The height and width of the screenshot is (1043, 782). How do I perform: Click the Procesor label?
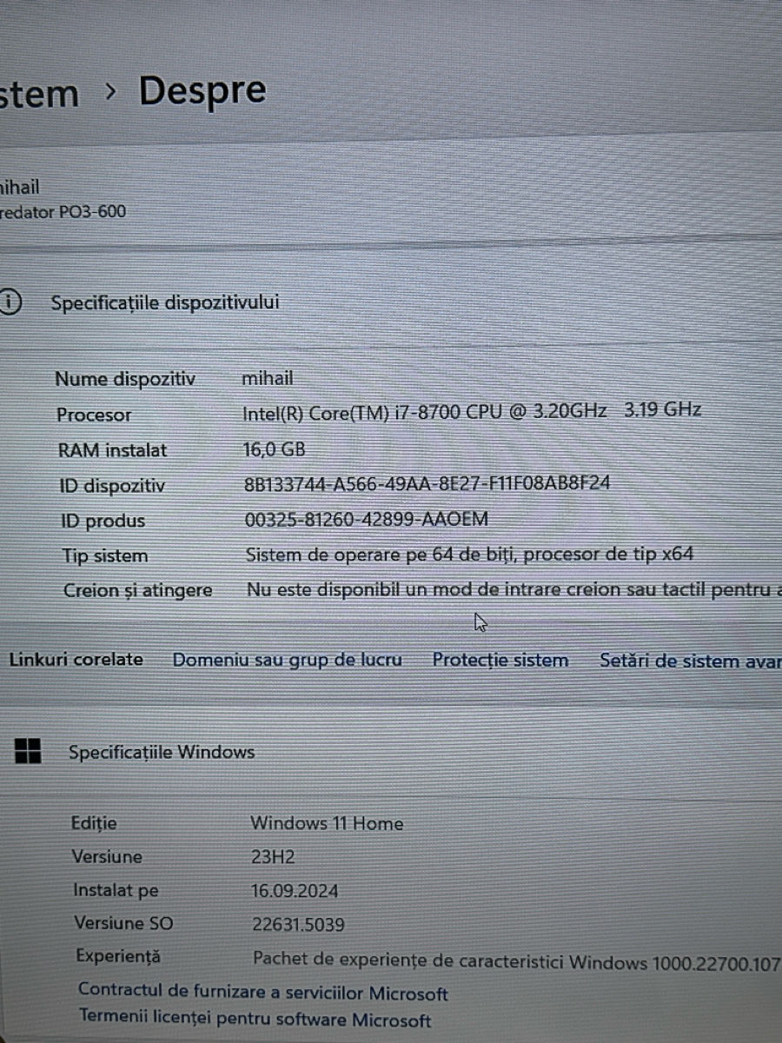[94, 415]
